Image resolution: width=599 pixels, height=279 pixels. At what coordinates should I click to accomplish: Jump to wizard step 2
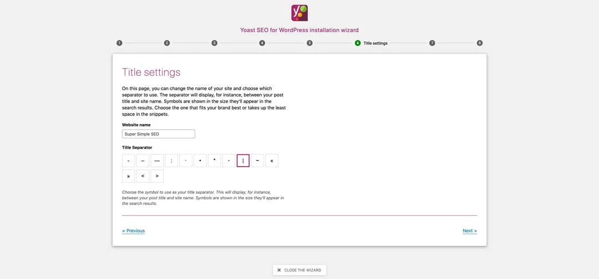[167, 43]
